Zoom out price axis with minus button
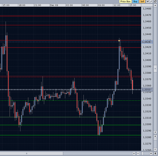Screen dimensions: 158x156 pyautogui.click(x=155, y=149)
